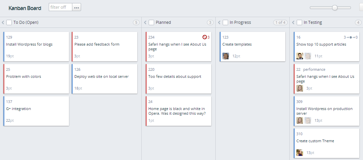363x160 pixels.
Task: Click the filter off input field
Action: click(60, 7)
